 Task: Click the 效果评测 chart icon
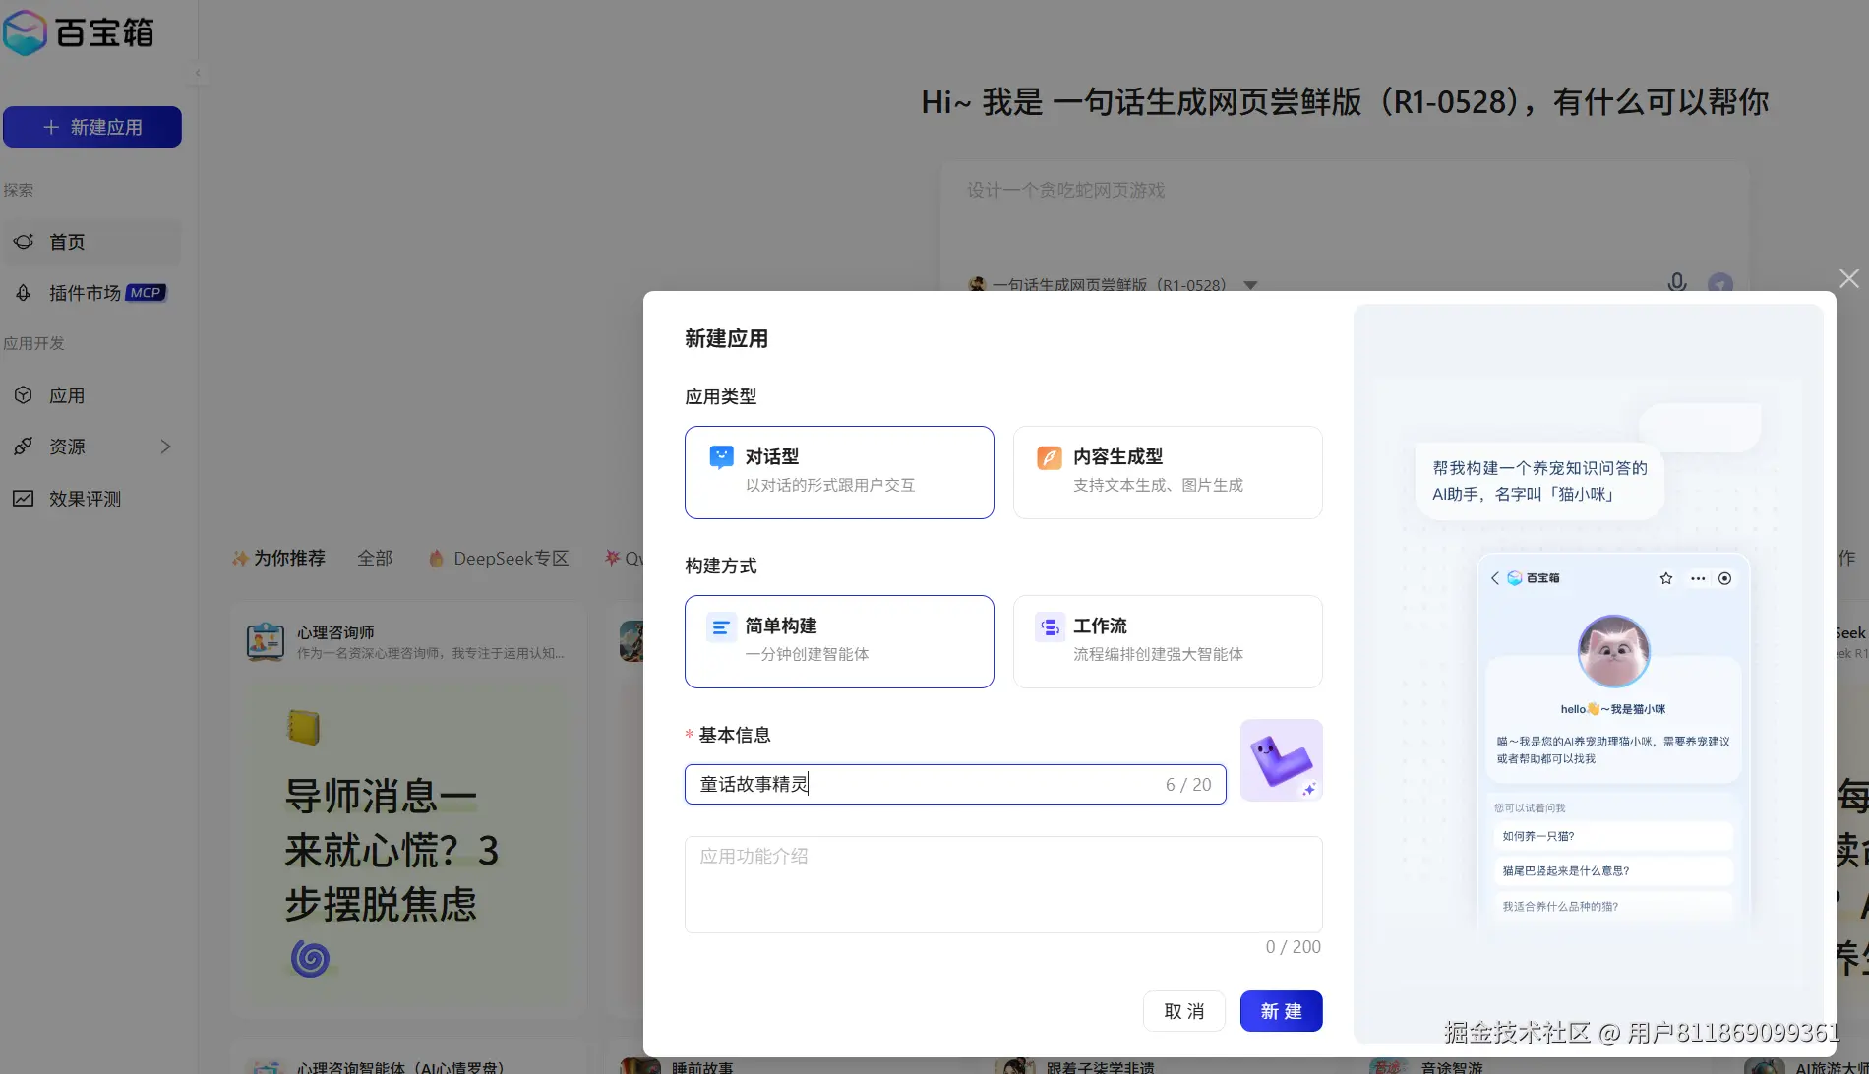pos(24,499)
